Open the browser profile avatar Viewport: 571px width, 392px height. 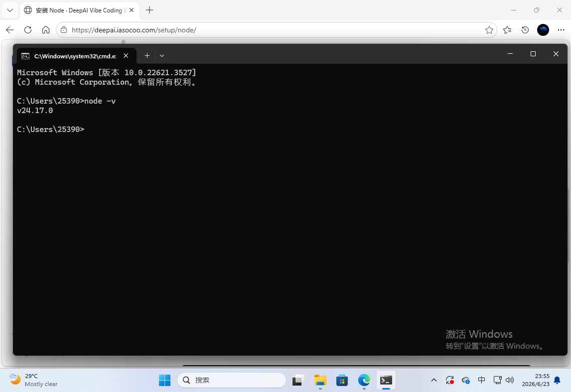tap(543, 30)
